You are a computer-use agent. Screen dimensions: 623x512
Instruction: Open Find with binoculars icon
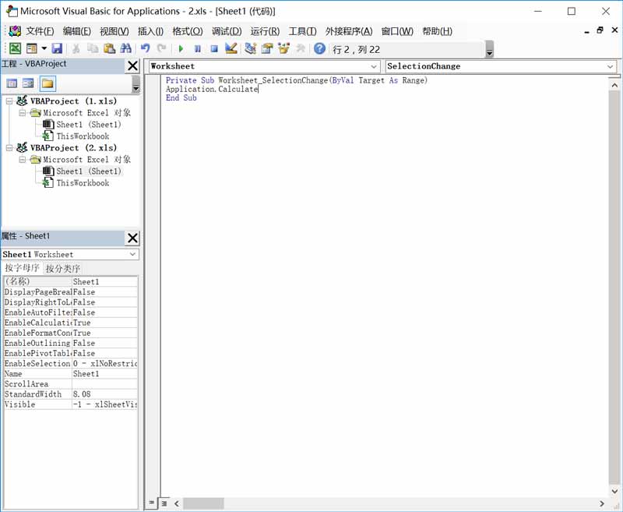tap(126, 48)
